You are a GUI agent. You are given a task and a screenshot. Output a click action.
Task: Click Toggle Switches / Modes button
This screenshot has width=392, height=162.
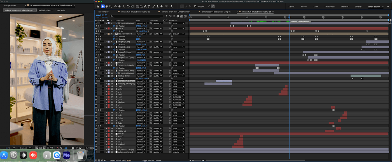click(x=151, y=160)
